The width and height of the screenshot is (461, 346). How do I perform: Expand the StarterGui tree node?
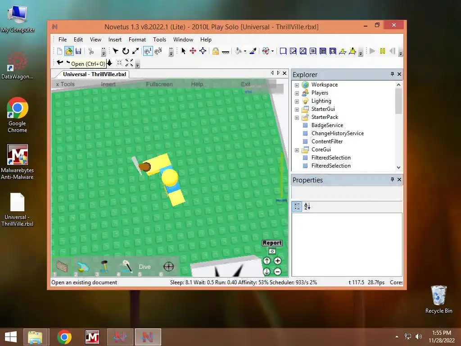pos(297,109)
